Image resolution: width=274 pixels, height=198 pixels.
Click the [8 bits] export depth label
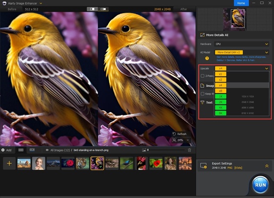[238, 168]
